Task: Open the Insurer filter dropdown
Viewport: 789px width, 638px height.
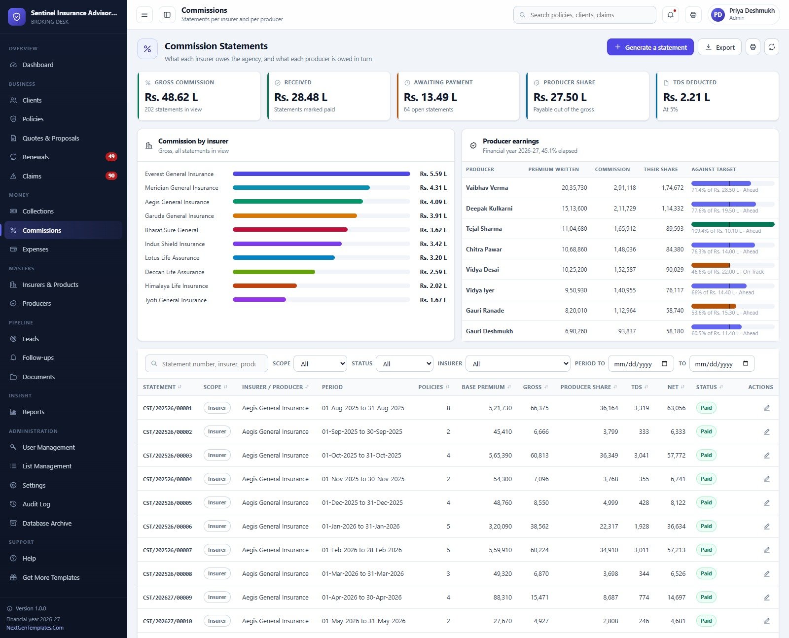Action: (518, 364)
